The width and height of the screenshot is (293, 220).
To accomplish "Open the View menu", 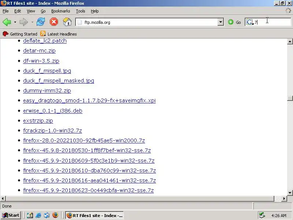I will (31, 11).
